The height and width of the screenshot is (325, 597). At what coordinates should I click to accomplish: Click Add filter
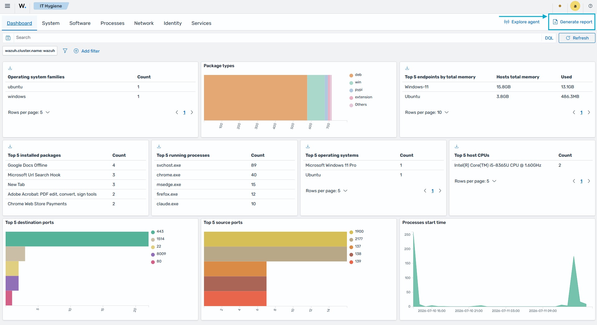tap(87, 51)
